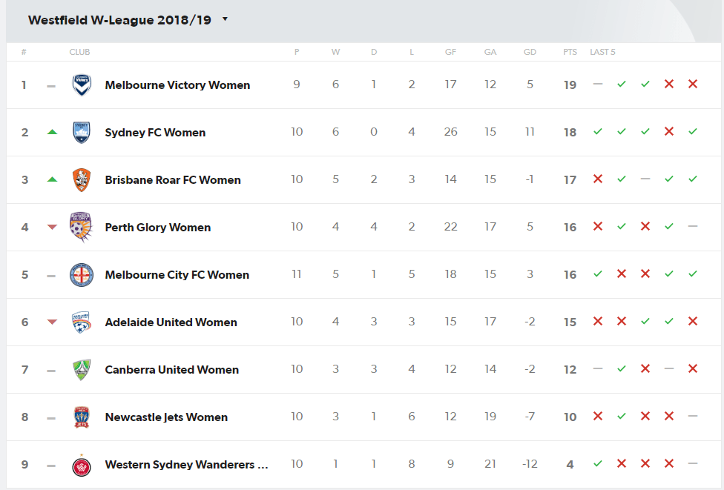Click the Sydney FC Women club crest
The height and width of the screenshot is (490, 724).
82,133
